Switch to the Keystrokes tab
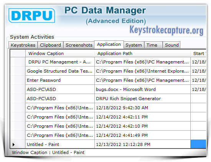Viewport: 211px width, 162px height. (x=23, y=45)
